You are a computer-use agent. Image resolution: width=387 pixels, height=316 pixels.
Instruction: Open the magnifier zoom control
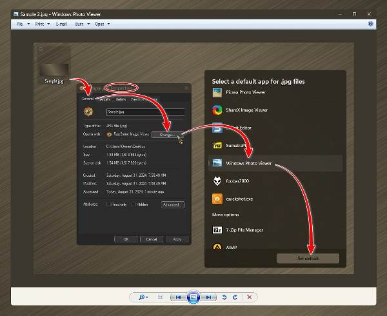click(x=143, y=297)
